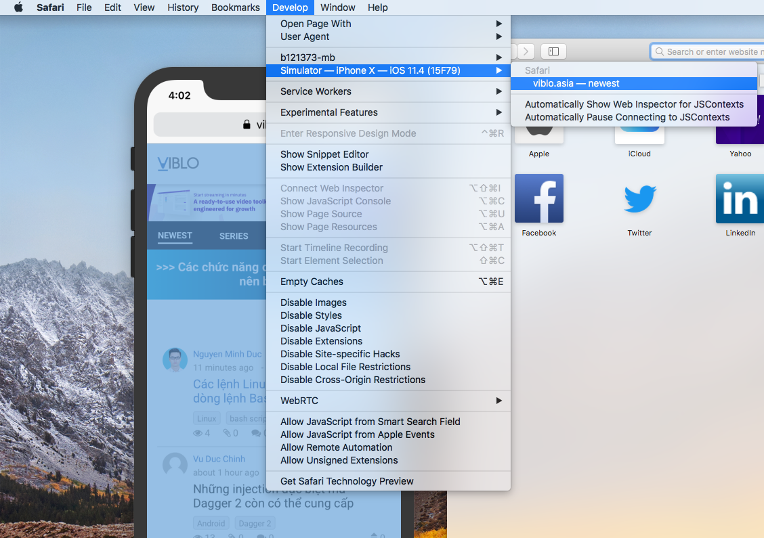The width and height of the screenshot is (764, 538).
Task: Select Simulator iPhone X iOS 11.4 entry
Action: (388, 70)
